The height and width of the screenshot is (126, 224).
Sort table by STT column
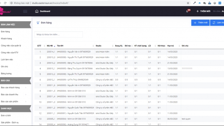point(40,46)
